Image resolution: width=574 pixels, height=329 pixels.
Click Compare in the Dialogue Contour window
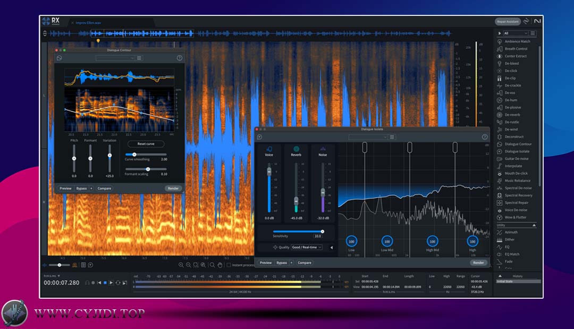coord(104,188)
